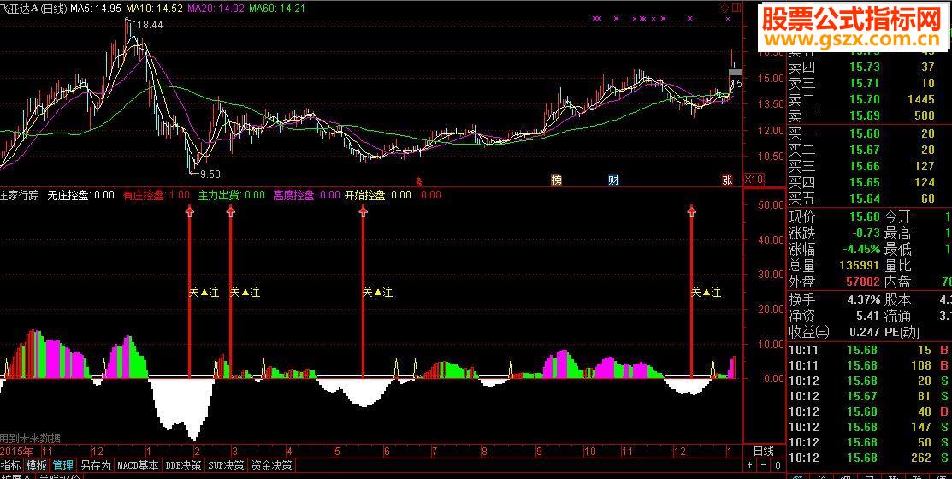Click the 开始控盘: 0.00 label
This screenshot has height=479, width=952.
(x=378, y=195)
